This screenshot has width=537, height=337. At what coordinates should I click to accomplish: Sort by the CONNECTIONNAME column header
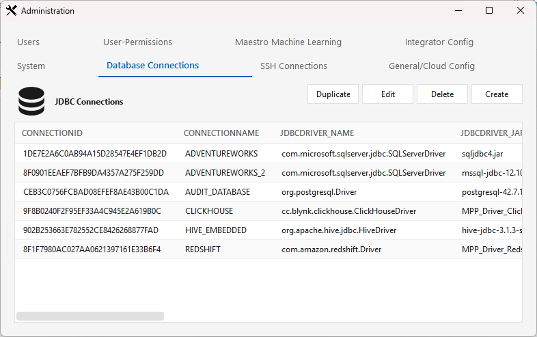(x=221, y=133)
